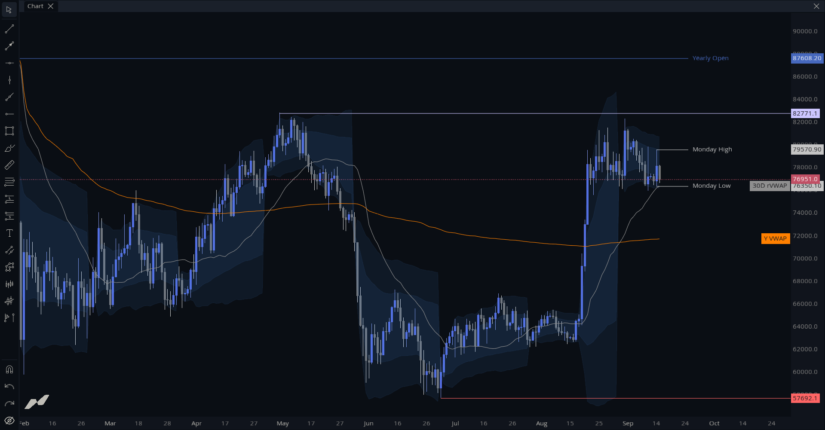Click the 82771.1 price level label
825x430 pixels.
[805, 113]
